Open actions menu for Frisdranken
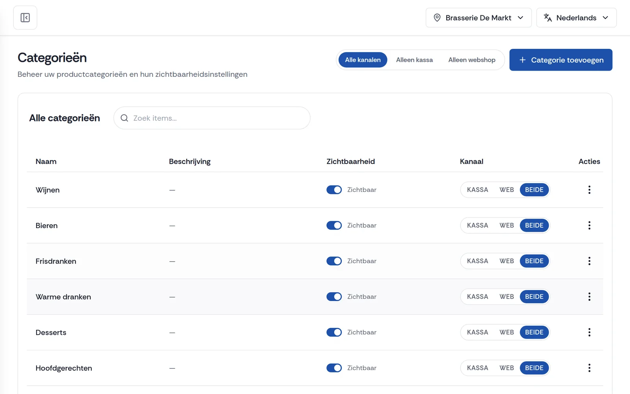Viewport: 630px width, 394px height. (x=589, y=261)
